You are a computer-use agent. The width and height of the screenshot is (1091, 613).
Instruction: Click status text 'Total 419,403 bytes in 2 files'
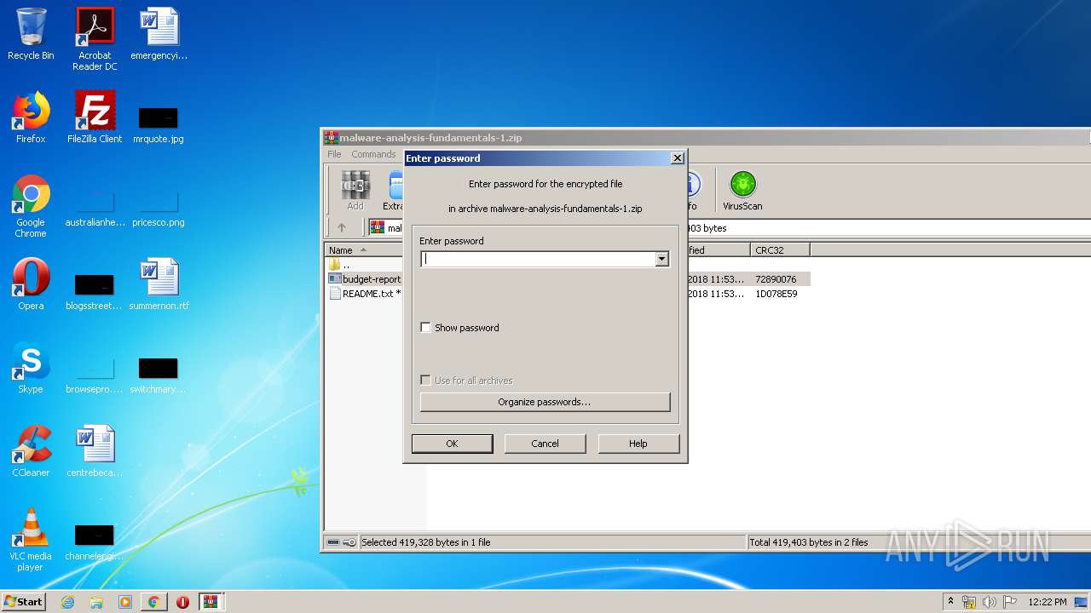809,542
